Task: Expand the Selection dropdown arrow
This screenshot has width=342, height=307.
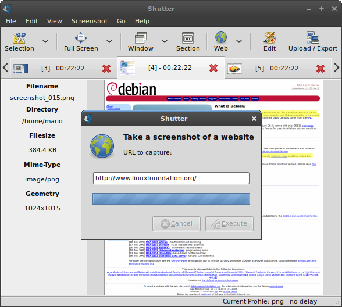Action: pyautogui.click(x=45, y=41)
